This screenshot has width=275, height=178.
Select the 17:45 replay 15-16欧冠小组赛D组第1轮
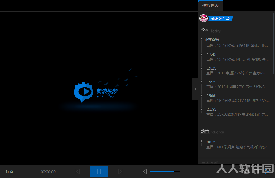coord(237,60)
